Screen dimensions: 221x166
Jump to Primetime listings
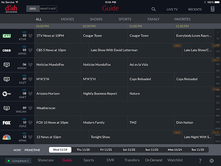coord(32,150)
